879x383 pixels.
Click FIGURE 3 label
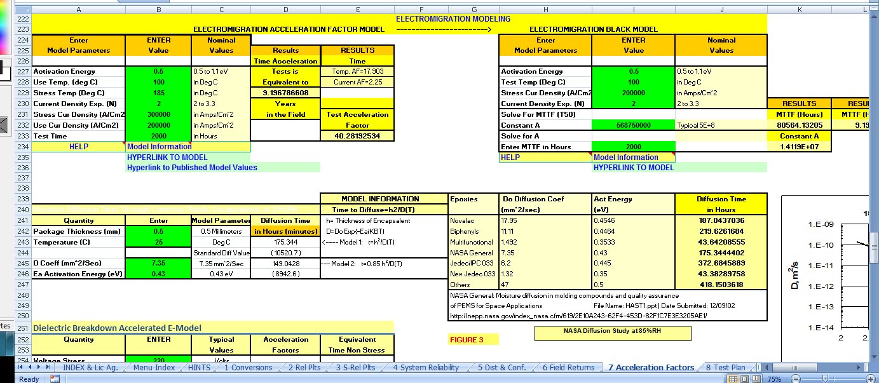click(466, 340)
